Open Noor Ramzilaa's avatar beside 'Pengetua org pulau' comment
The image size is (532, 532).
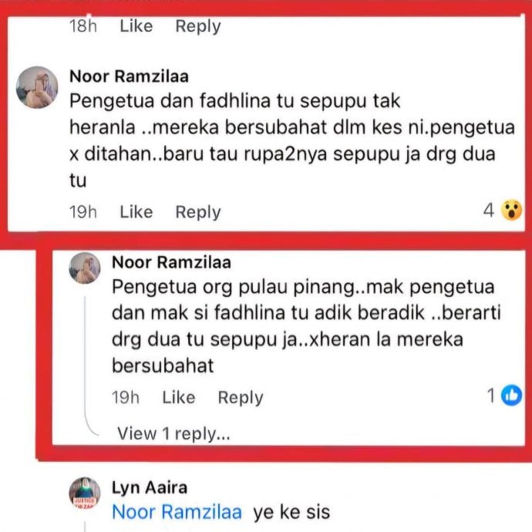[84, 268]
